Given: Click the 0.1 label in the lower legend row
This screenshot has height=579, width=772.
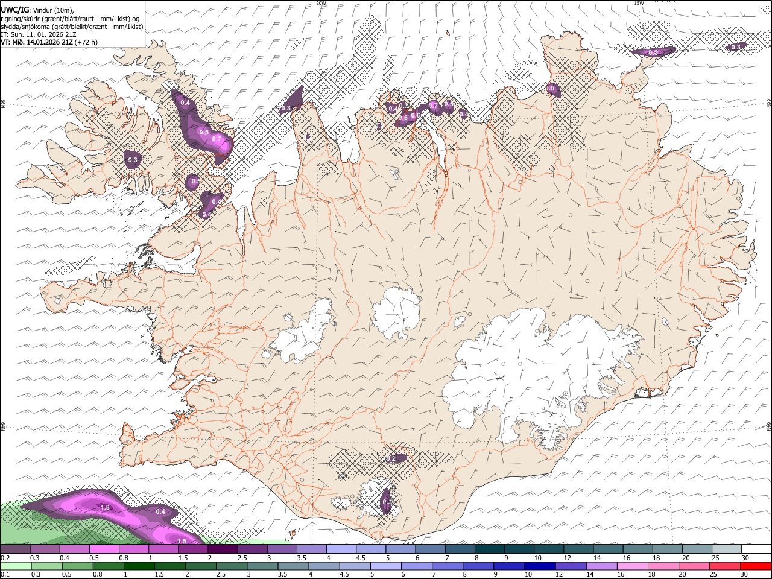Looking at the screenshot, I should click(6, 575).
